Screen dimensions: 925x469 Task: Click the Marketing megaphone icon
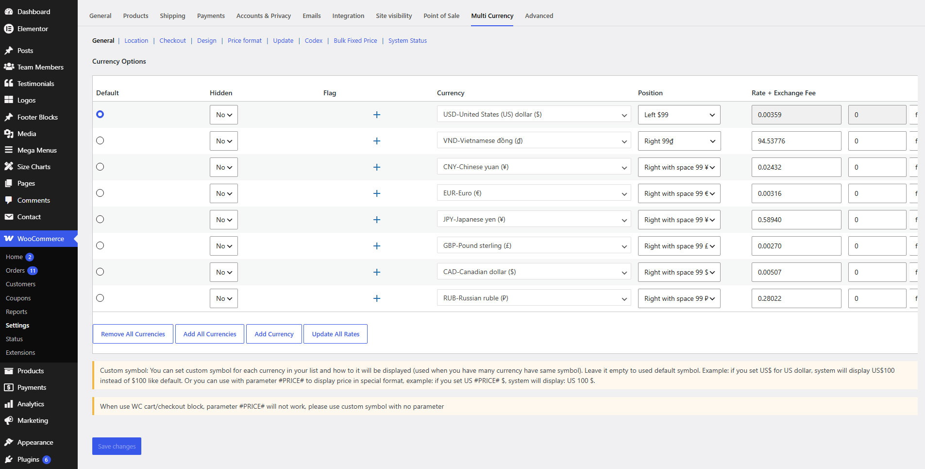(9, 420)
